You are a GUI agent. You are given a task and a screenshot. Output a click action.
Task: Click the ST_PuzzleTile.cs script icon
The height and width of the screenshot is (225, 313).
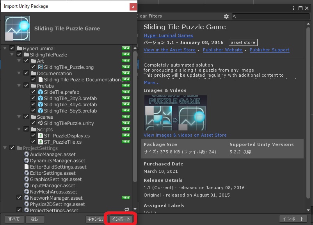[40, 142]
